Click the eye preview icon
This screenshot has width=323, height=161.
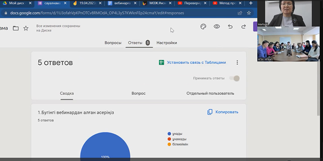point(217,27)
